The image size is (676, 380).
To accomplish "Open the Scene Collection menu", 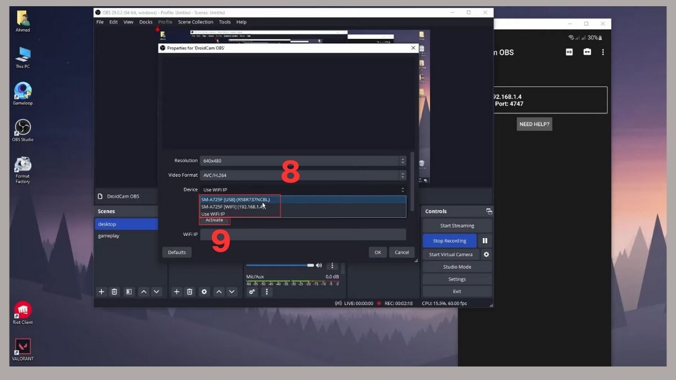I will click(x=195, y=22).
